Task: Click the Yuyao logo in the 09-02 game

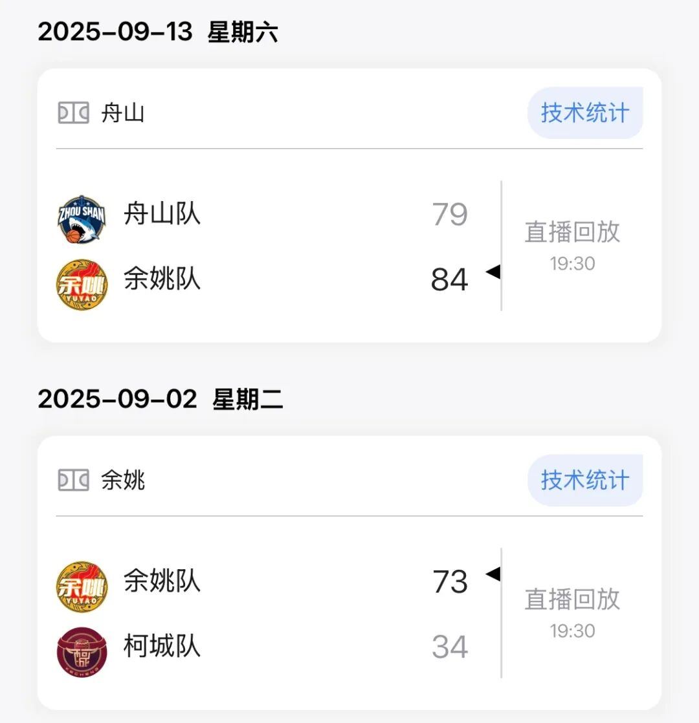Action: tap(82, 587)
